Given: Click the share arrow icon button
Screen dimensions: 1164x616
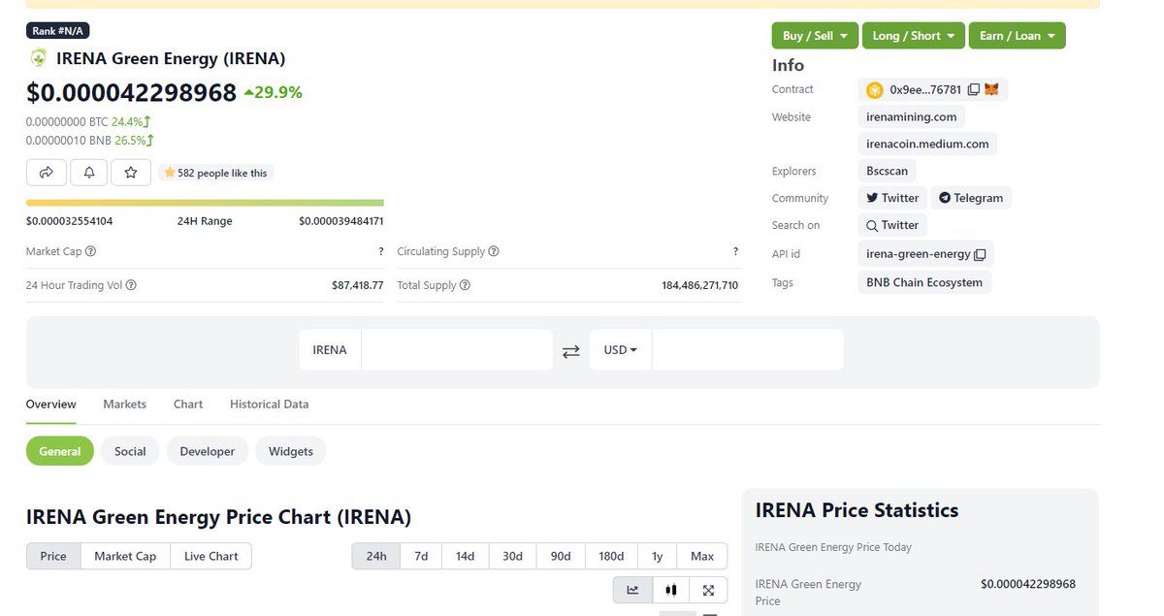Looking at the screenshot, I should [x=47, y=173].
